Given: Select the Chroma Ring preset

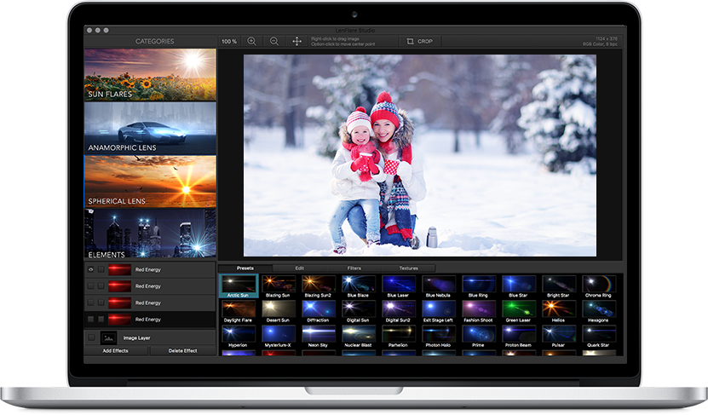Looking at the screenshot, I should (x=598, y=285).
